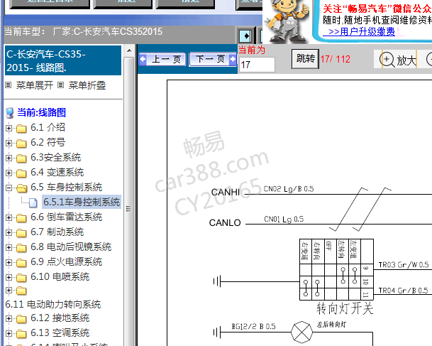
Task: Click the 6.9 点火电源系统 folder icon
Action: click(x=21, y=262)
